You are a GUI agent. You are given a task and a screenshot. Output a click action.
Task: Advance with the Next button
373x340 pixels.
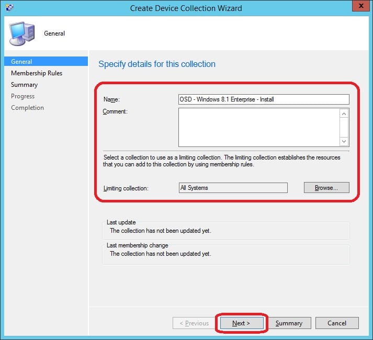click(x=241, y=323)
